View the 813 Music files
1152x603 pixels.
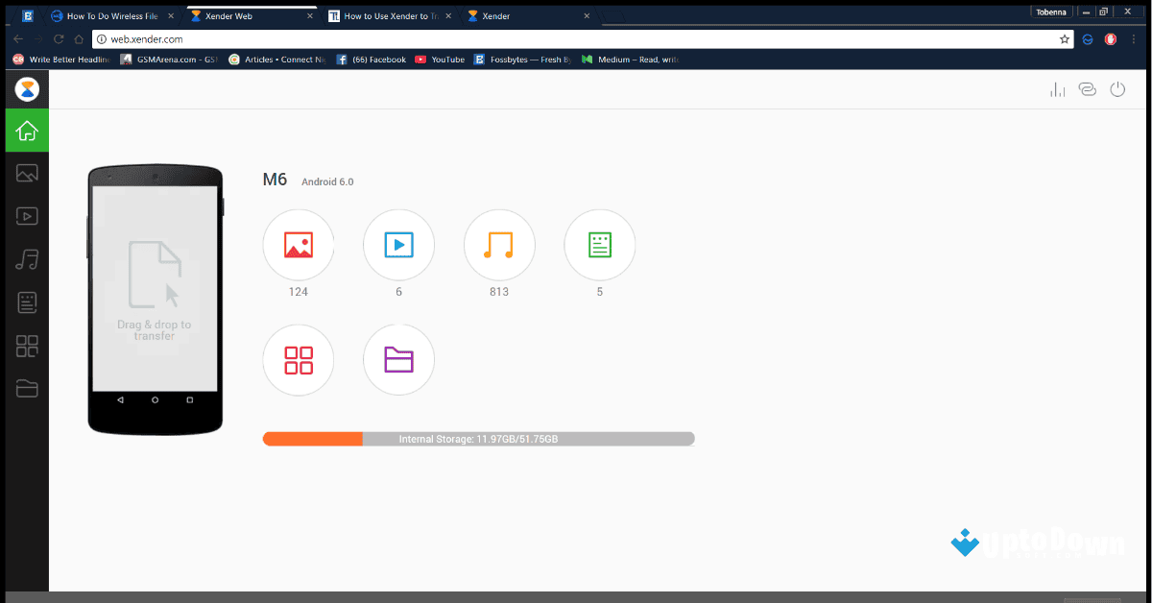(x=499, y=245)
